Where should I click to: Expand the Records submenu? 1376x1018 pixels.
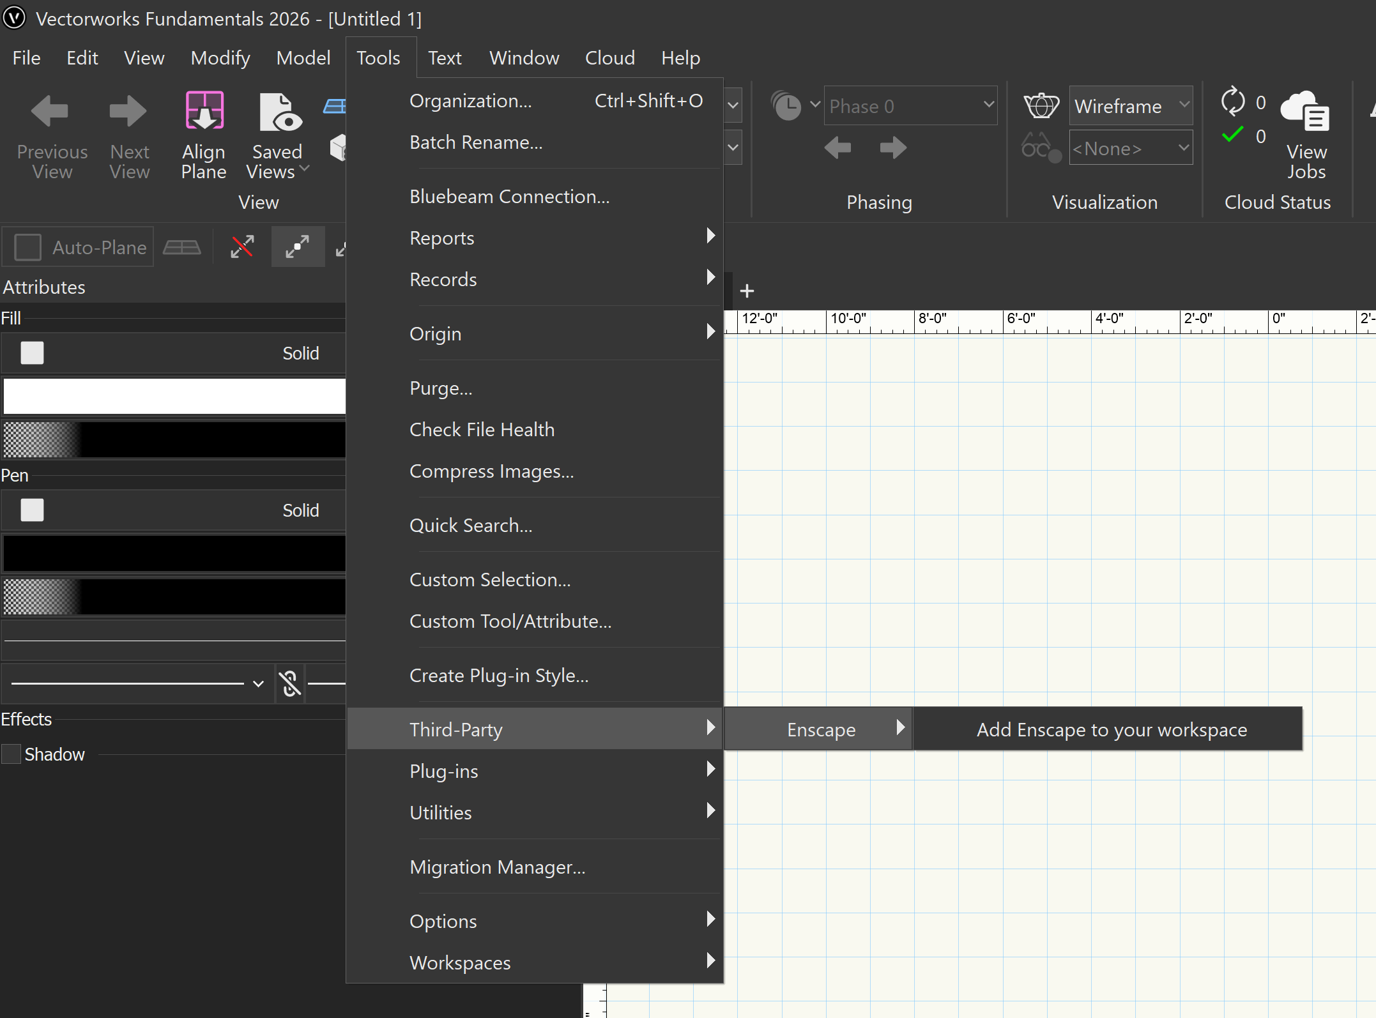534,279
